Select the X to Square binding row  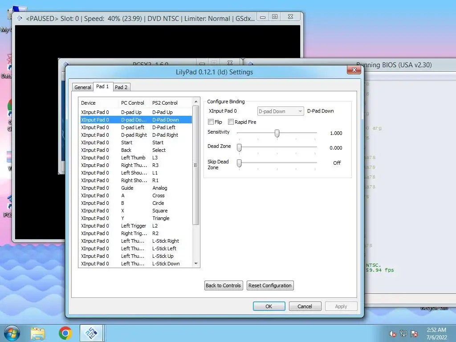[x=136, y=211]
